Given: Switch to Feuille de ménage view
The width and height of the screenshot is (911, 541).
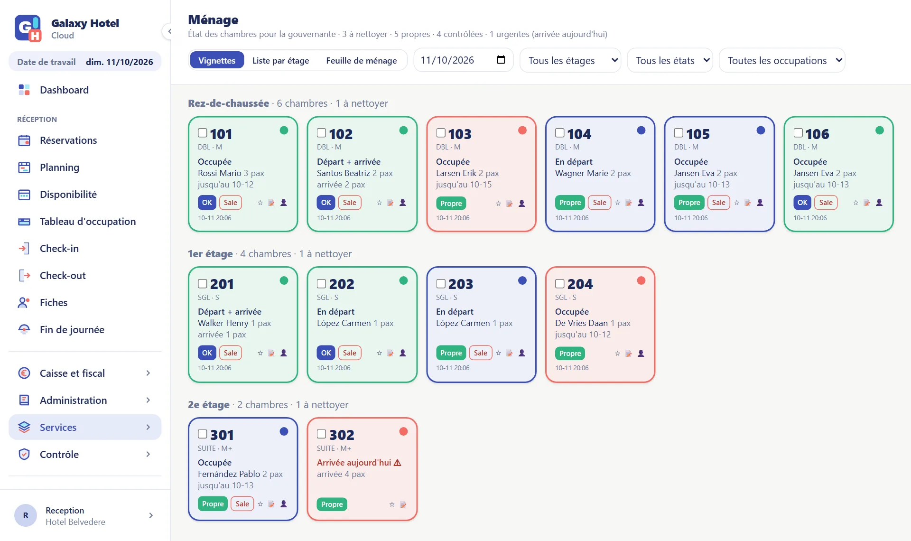Looking at the screenshot, I should pos(362,60).
